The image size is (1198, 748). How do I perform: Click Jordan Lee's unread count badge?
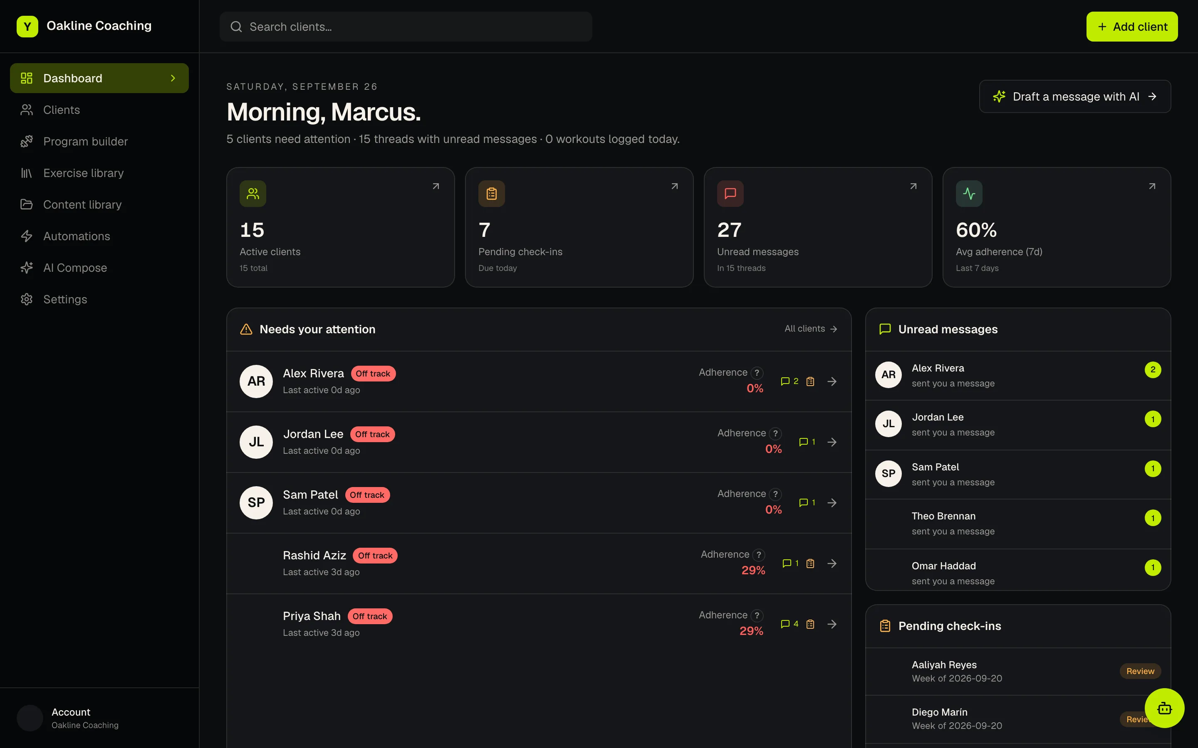point(1153,419)
